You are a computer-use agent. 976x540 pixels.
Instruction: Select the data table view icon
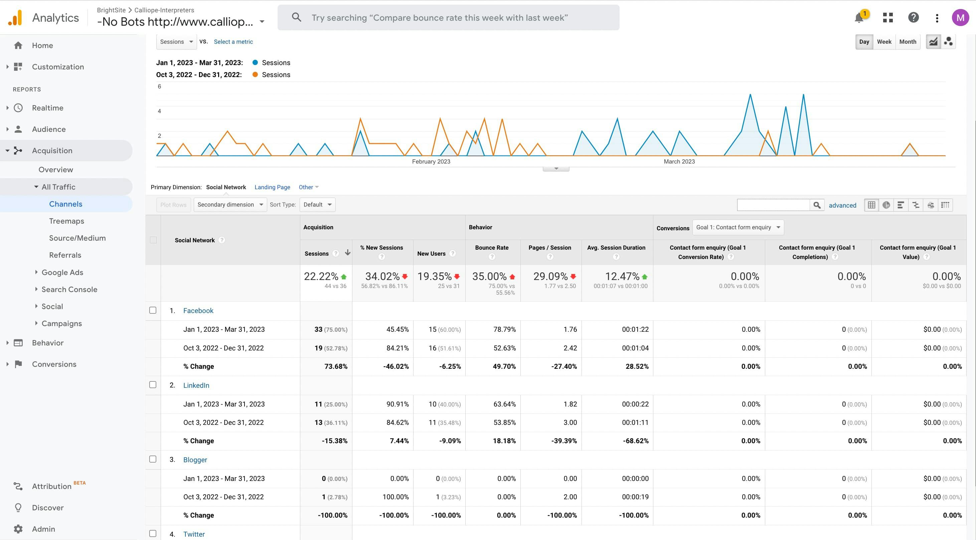(871, 205)
